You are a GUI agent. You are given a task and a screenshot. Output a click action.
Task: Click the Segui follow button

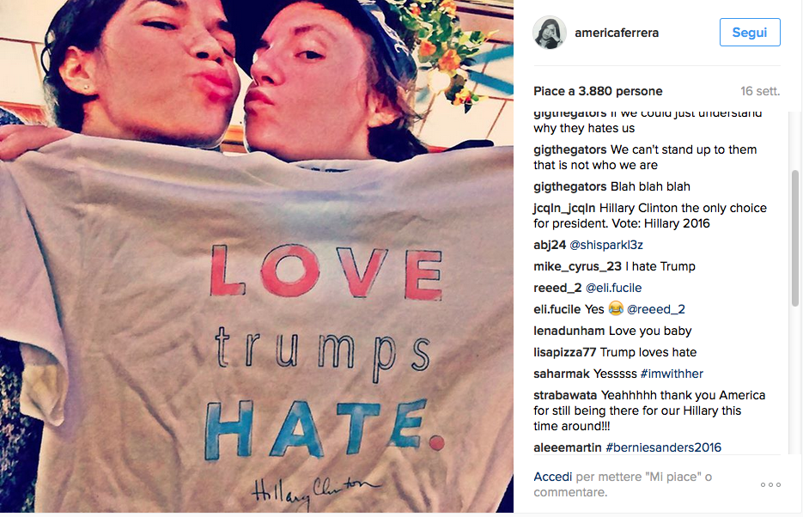[750, 33]
